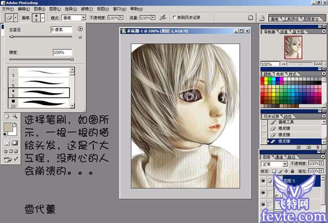Create new brush preset icon
Screen dimensions: 328x223
[x=80, y=37]
